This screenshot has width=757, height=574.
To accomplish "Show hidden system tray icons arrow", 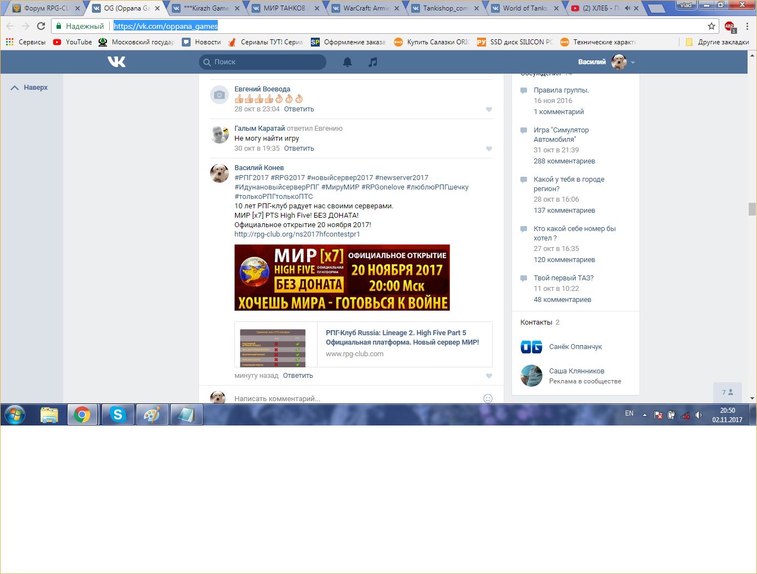I will tap(645, 414).
